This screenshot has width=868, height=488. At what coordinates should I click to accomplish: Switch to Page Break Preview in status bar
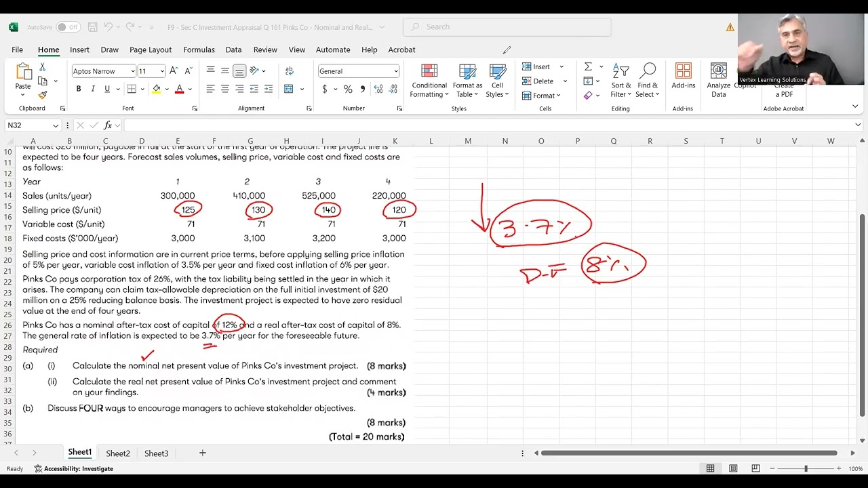tap(755, 468)
